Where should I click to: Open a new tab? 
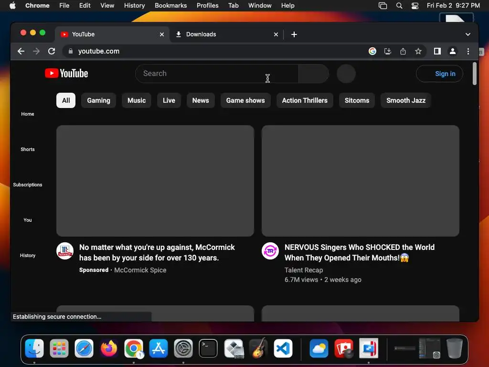pyautogui.click(x=294, y=34)
